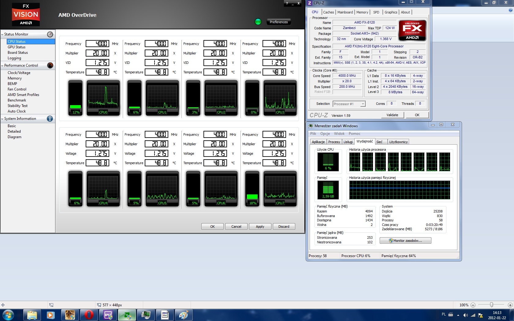Open Opera browser from the taskbar
The height and width of the screenshot is (321, 514).
(89, 315)
